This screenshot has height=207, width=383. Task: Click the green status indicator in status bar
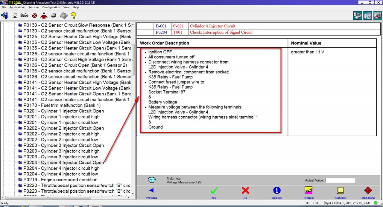[376, 203]
